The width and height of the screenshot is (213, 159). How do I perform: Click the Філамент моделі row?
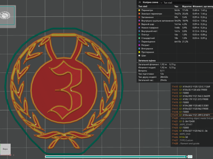[x=157, y=68]
